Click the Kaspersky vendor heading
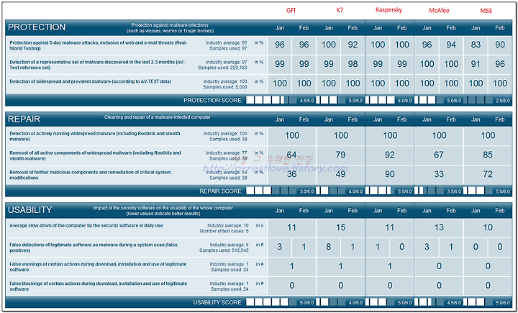 click(x=388, y=10)
